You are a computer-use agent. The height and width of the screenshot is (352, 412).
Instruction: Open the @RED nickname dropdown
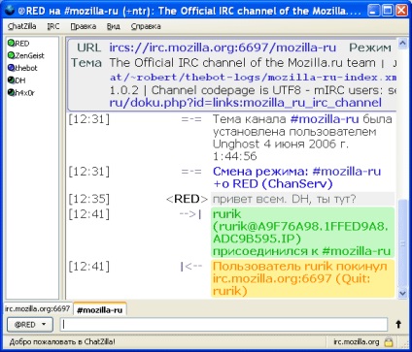click(30, 325)
